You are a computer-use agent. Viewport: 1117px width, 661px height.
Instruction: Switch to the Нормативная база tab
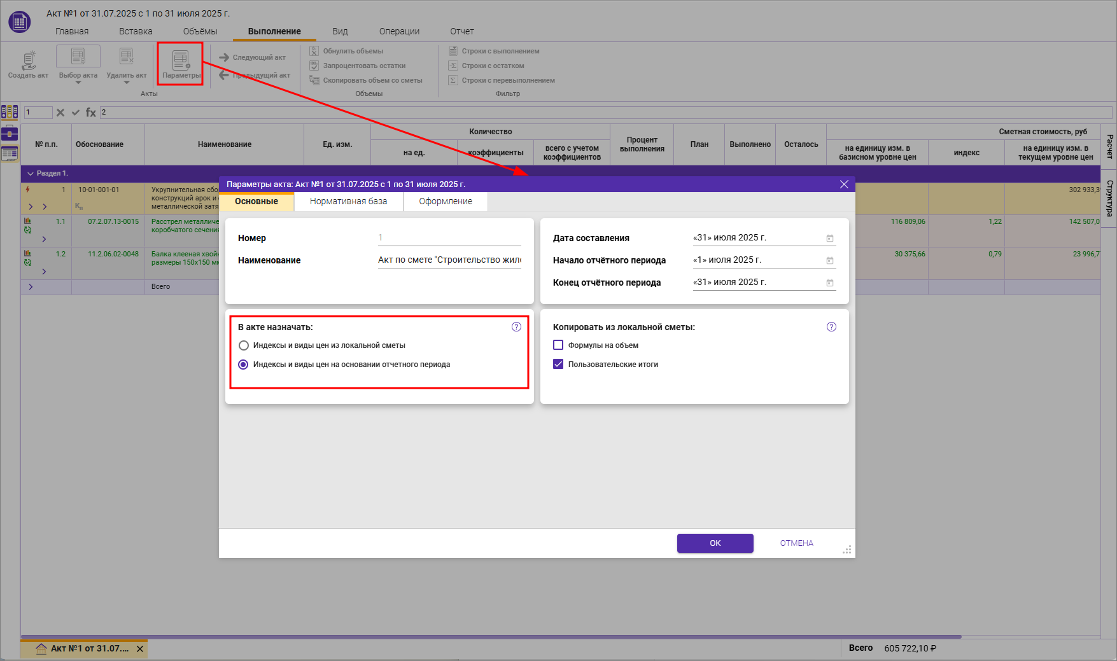(348, 202)
